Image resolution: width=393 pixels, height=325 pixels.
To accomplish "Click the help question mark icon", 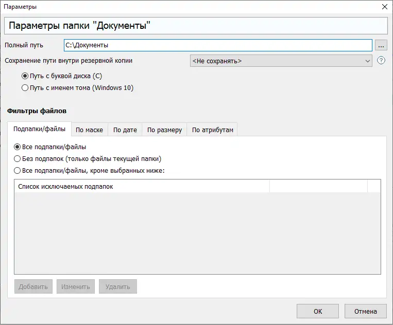I will [381, 61].
